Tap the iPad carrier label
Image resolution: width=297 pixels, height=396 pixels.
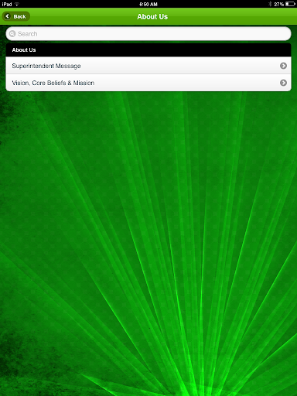point(7,4)
